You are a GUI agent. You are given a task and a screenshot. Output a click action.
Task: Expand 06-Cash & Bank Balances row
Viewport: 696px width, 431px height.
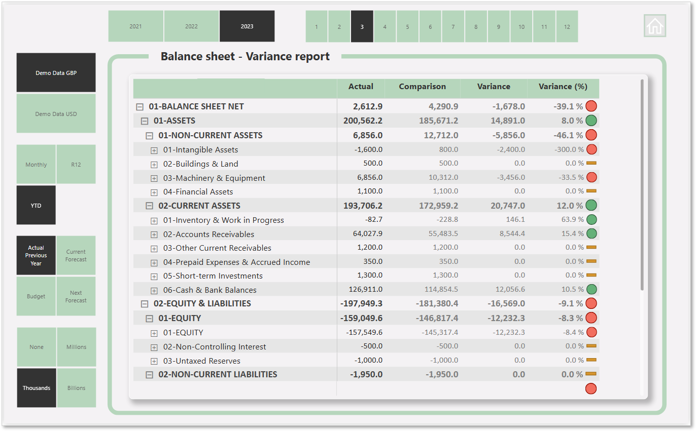(154, 291)
